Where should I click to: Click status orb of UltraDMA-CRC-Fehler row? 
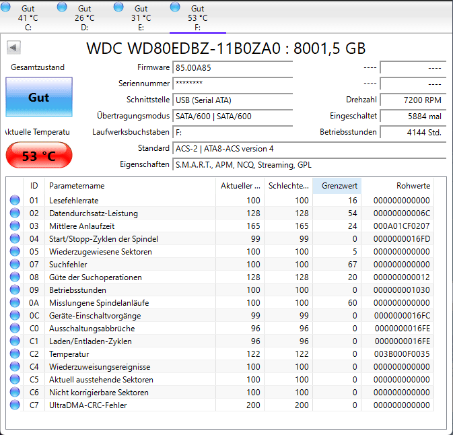pyautogui.click(x=15, y=405)
